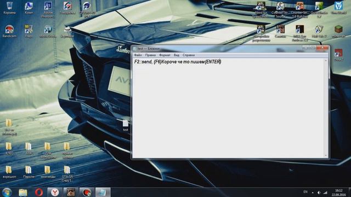The width and height of the screenshot is (351, 197).
Task: Open the network signal tray icon
Action: click(x=325, y=192)
